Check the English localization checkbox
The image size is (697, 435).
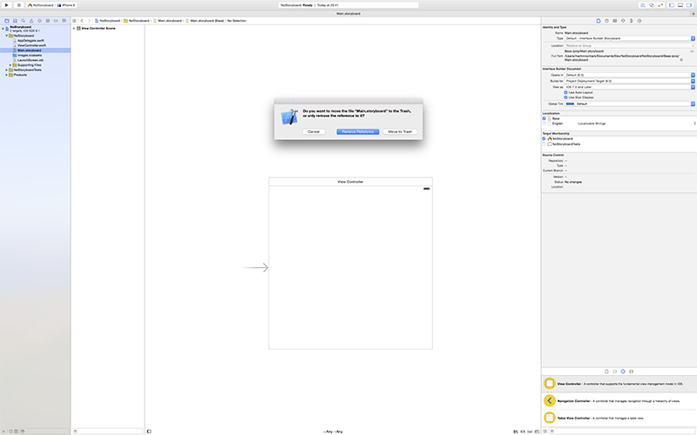pos(544,124)
